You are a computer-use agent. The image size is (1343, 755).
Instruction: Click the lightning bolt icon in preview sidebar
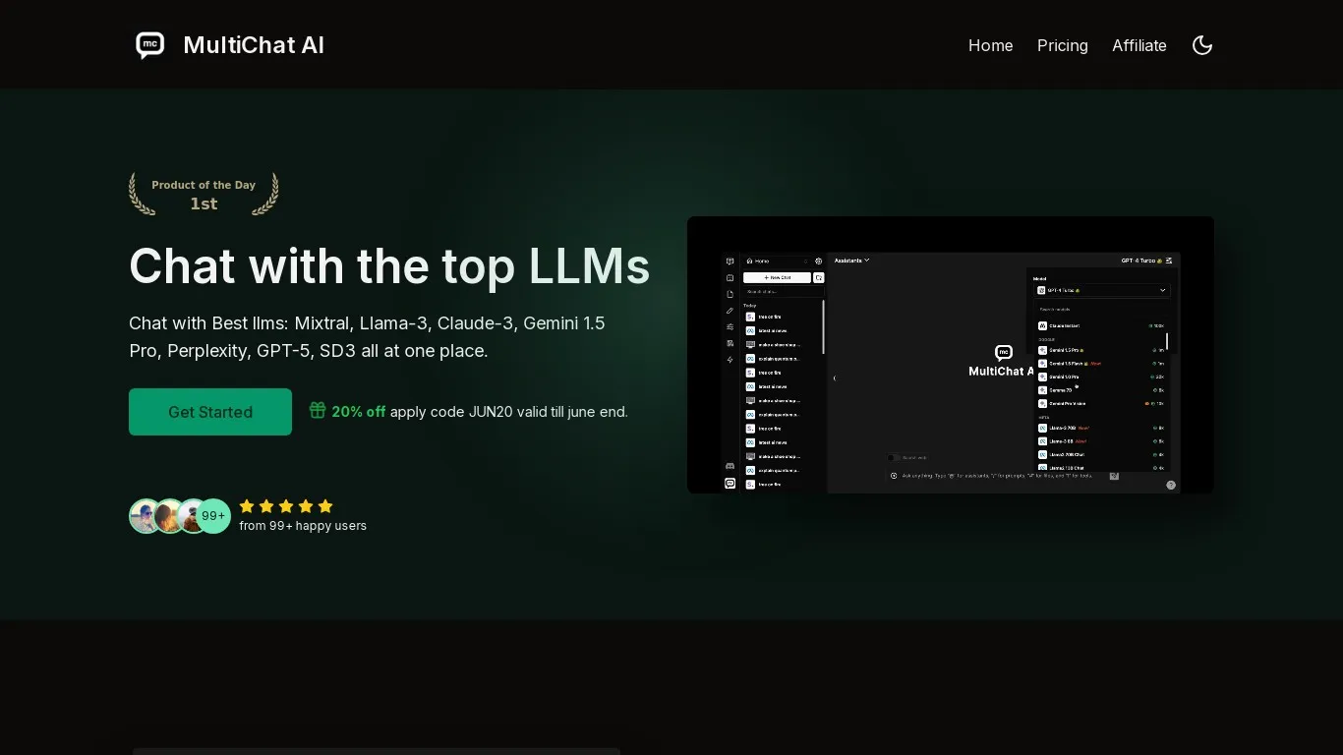[730, 360]
